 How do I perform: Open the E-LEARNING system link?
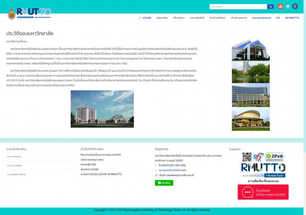click(15, 166)
